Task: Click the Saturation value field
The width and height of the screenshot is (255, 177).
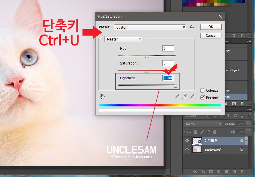Action: point(168,63)
